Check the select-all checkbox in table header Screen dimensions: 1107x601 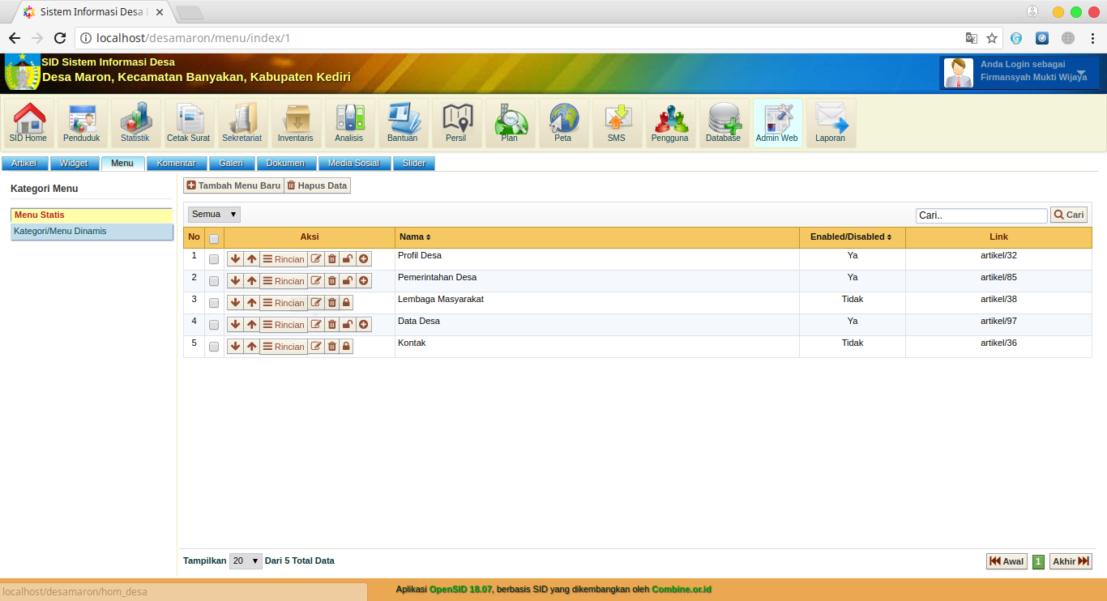click(x=213, y=237)
